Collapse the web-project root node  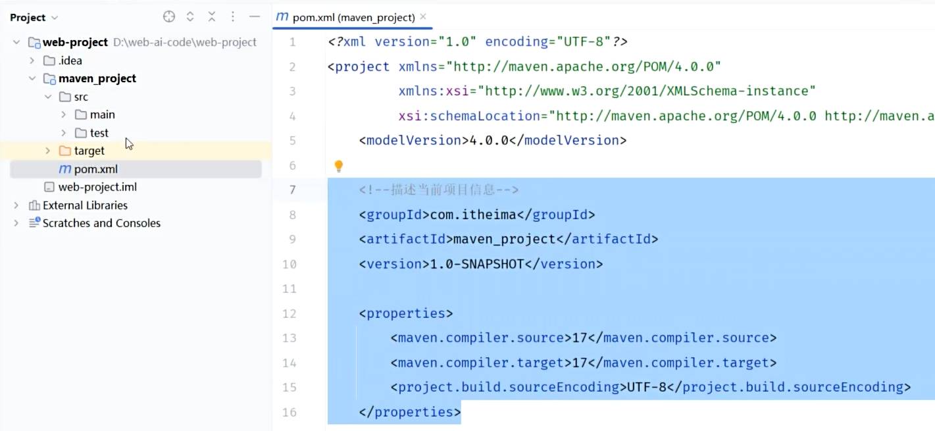(x=16, y=42)
